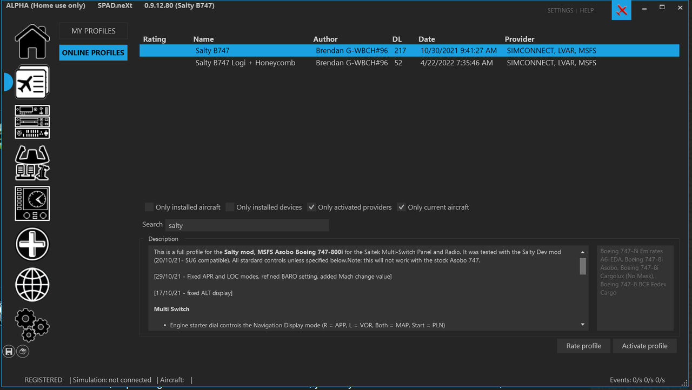
Task: Click the REGISTERED status text
Action: click(x=43, y=380)
